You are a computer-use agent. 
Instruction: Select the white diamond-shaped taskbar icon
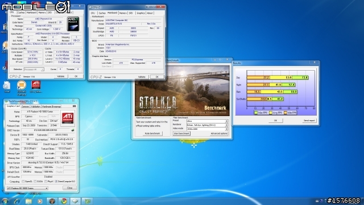coord(75,201)
